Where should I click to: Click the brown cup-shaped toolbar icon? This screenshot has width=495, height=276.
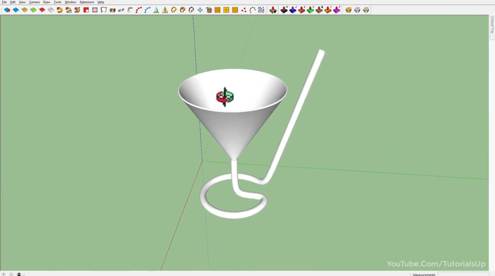209,10
